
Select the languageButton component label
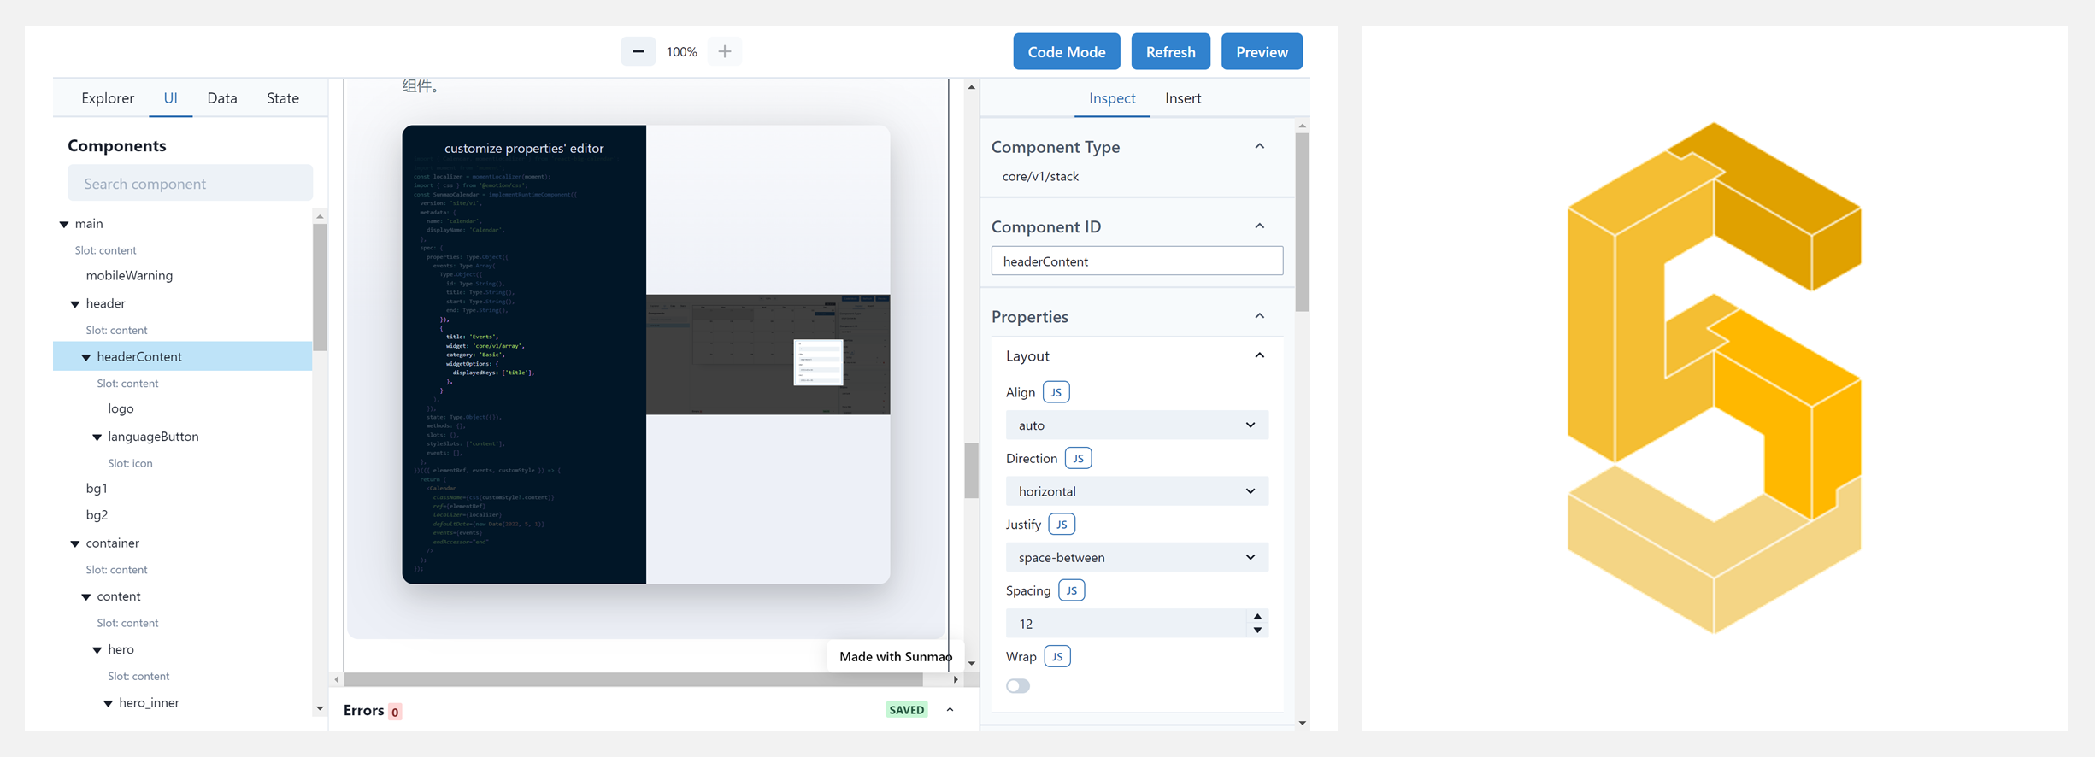click(153, 437)
